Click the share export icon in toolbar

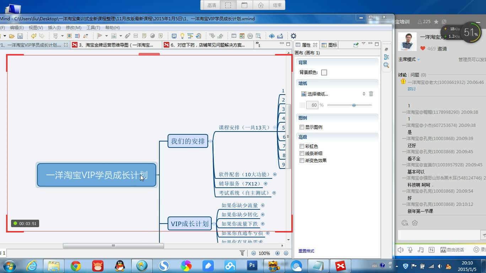click(280, 36)
